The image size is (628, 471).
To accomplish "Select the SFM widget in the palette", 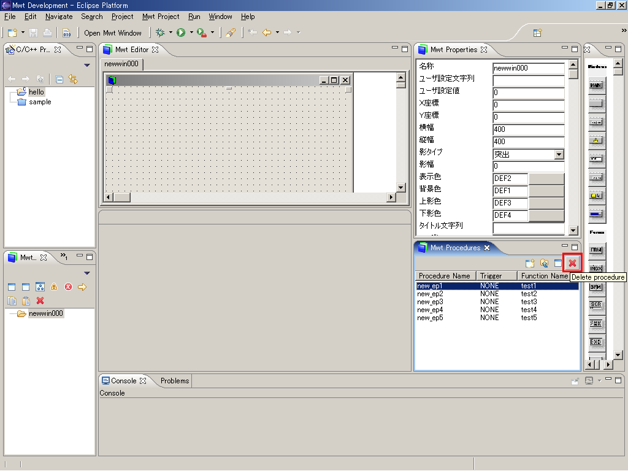I will pyautogui.click(x=596, y=287).
